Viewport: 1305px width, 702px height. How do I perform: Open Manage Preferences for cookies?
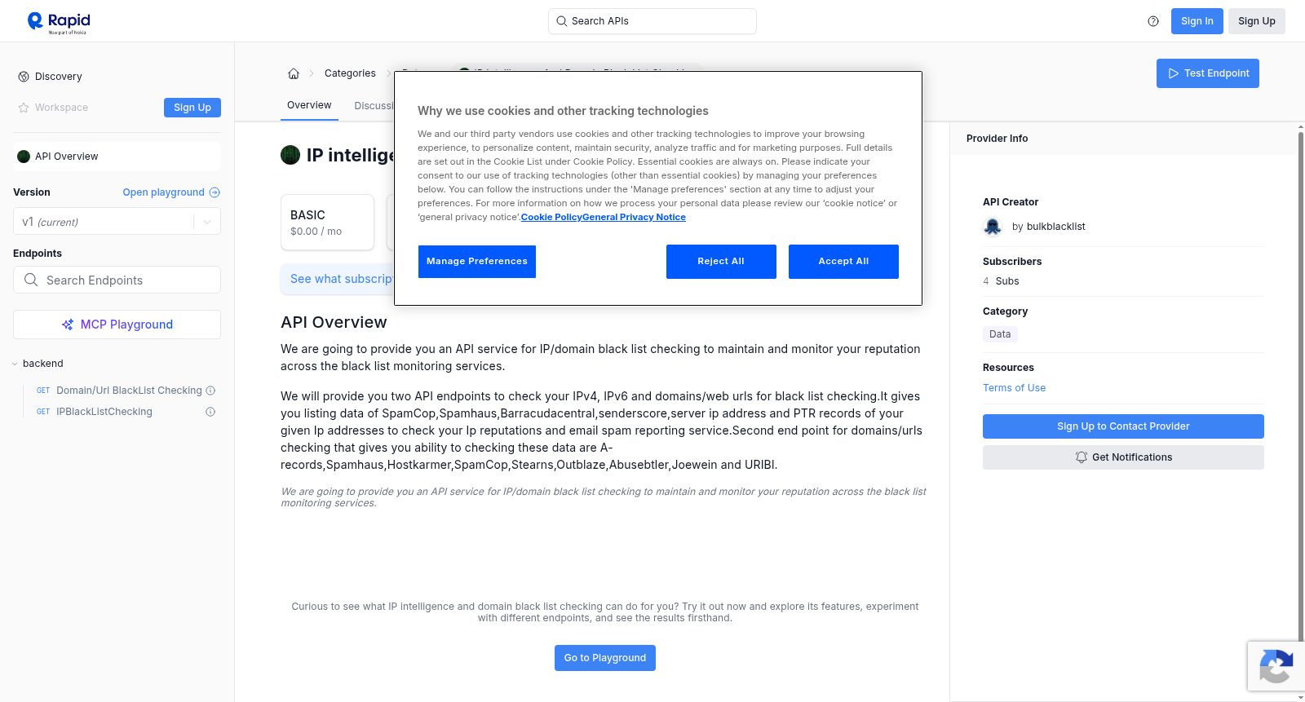click(477, 262)
